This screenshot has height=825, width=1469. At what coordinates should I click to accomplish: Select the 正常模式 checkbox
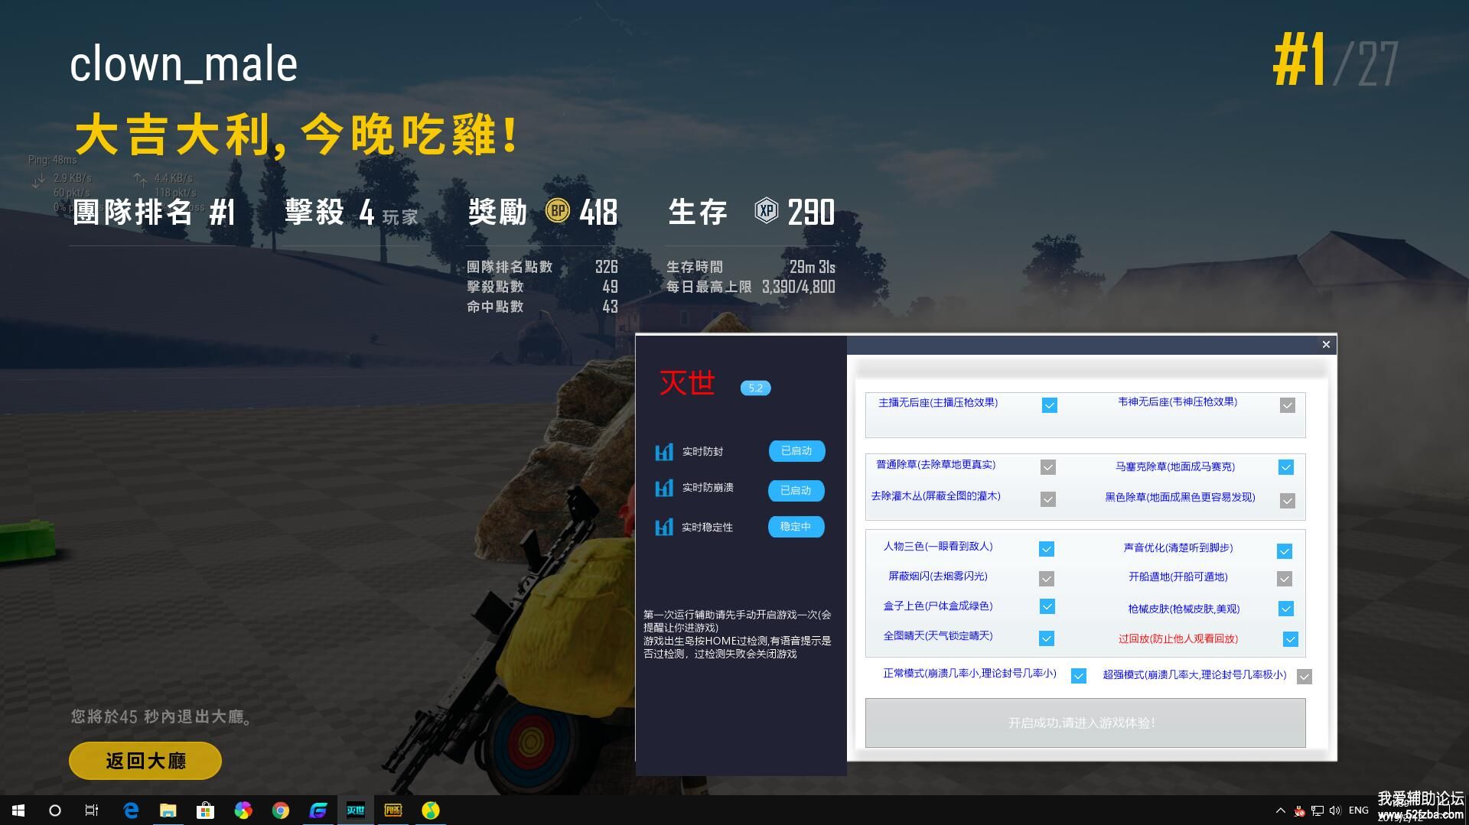click(x=1079, y=676)
